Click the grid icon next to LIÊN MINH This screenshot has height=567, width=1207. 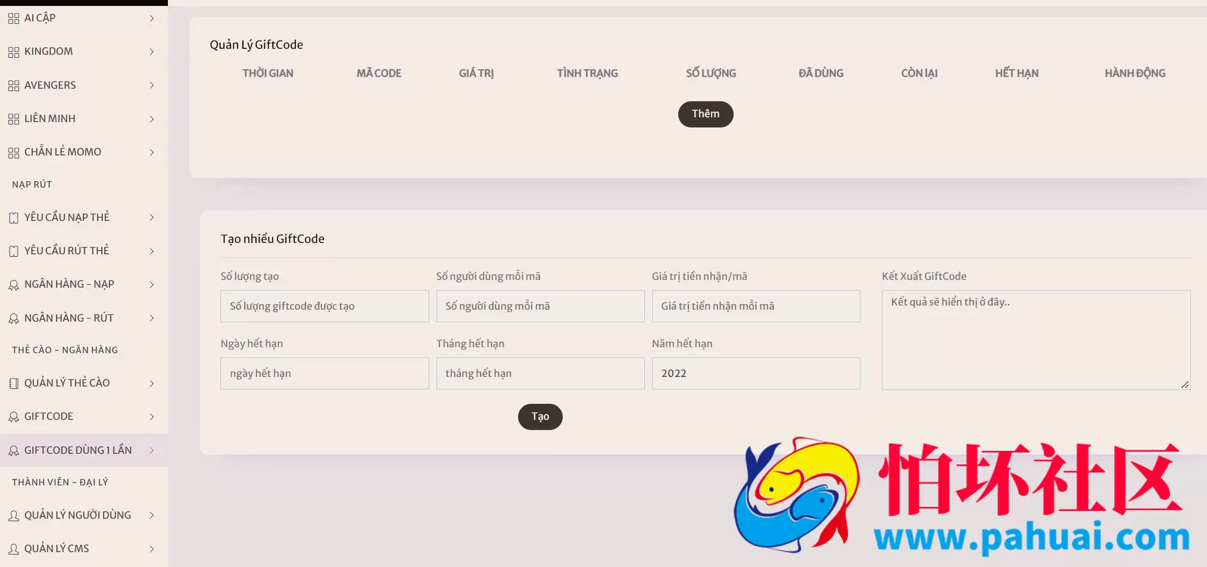[x=14, y=119]
